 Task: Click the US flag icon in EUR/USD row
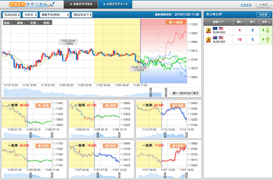[221, 28]
